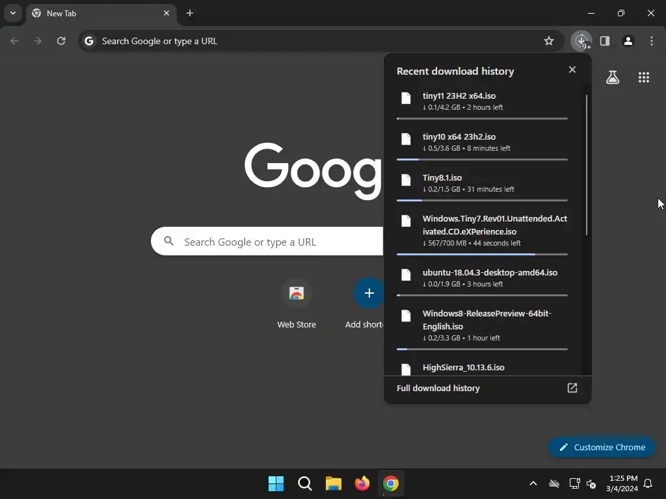Open the Web Store shortcut
Screen dimensions: 666x499
click(297, 304)
